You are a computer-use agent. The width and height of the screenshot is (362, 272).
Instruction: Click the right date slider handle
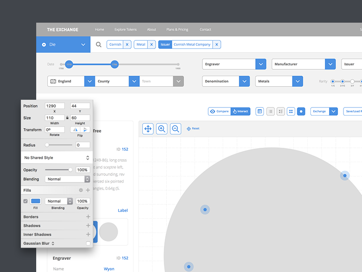coord(115,64)
